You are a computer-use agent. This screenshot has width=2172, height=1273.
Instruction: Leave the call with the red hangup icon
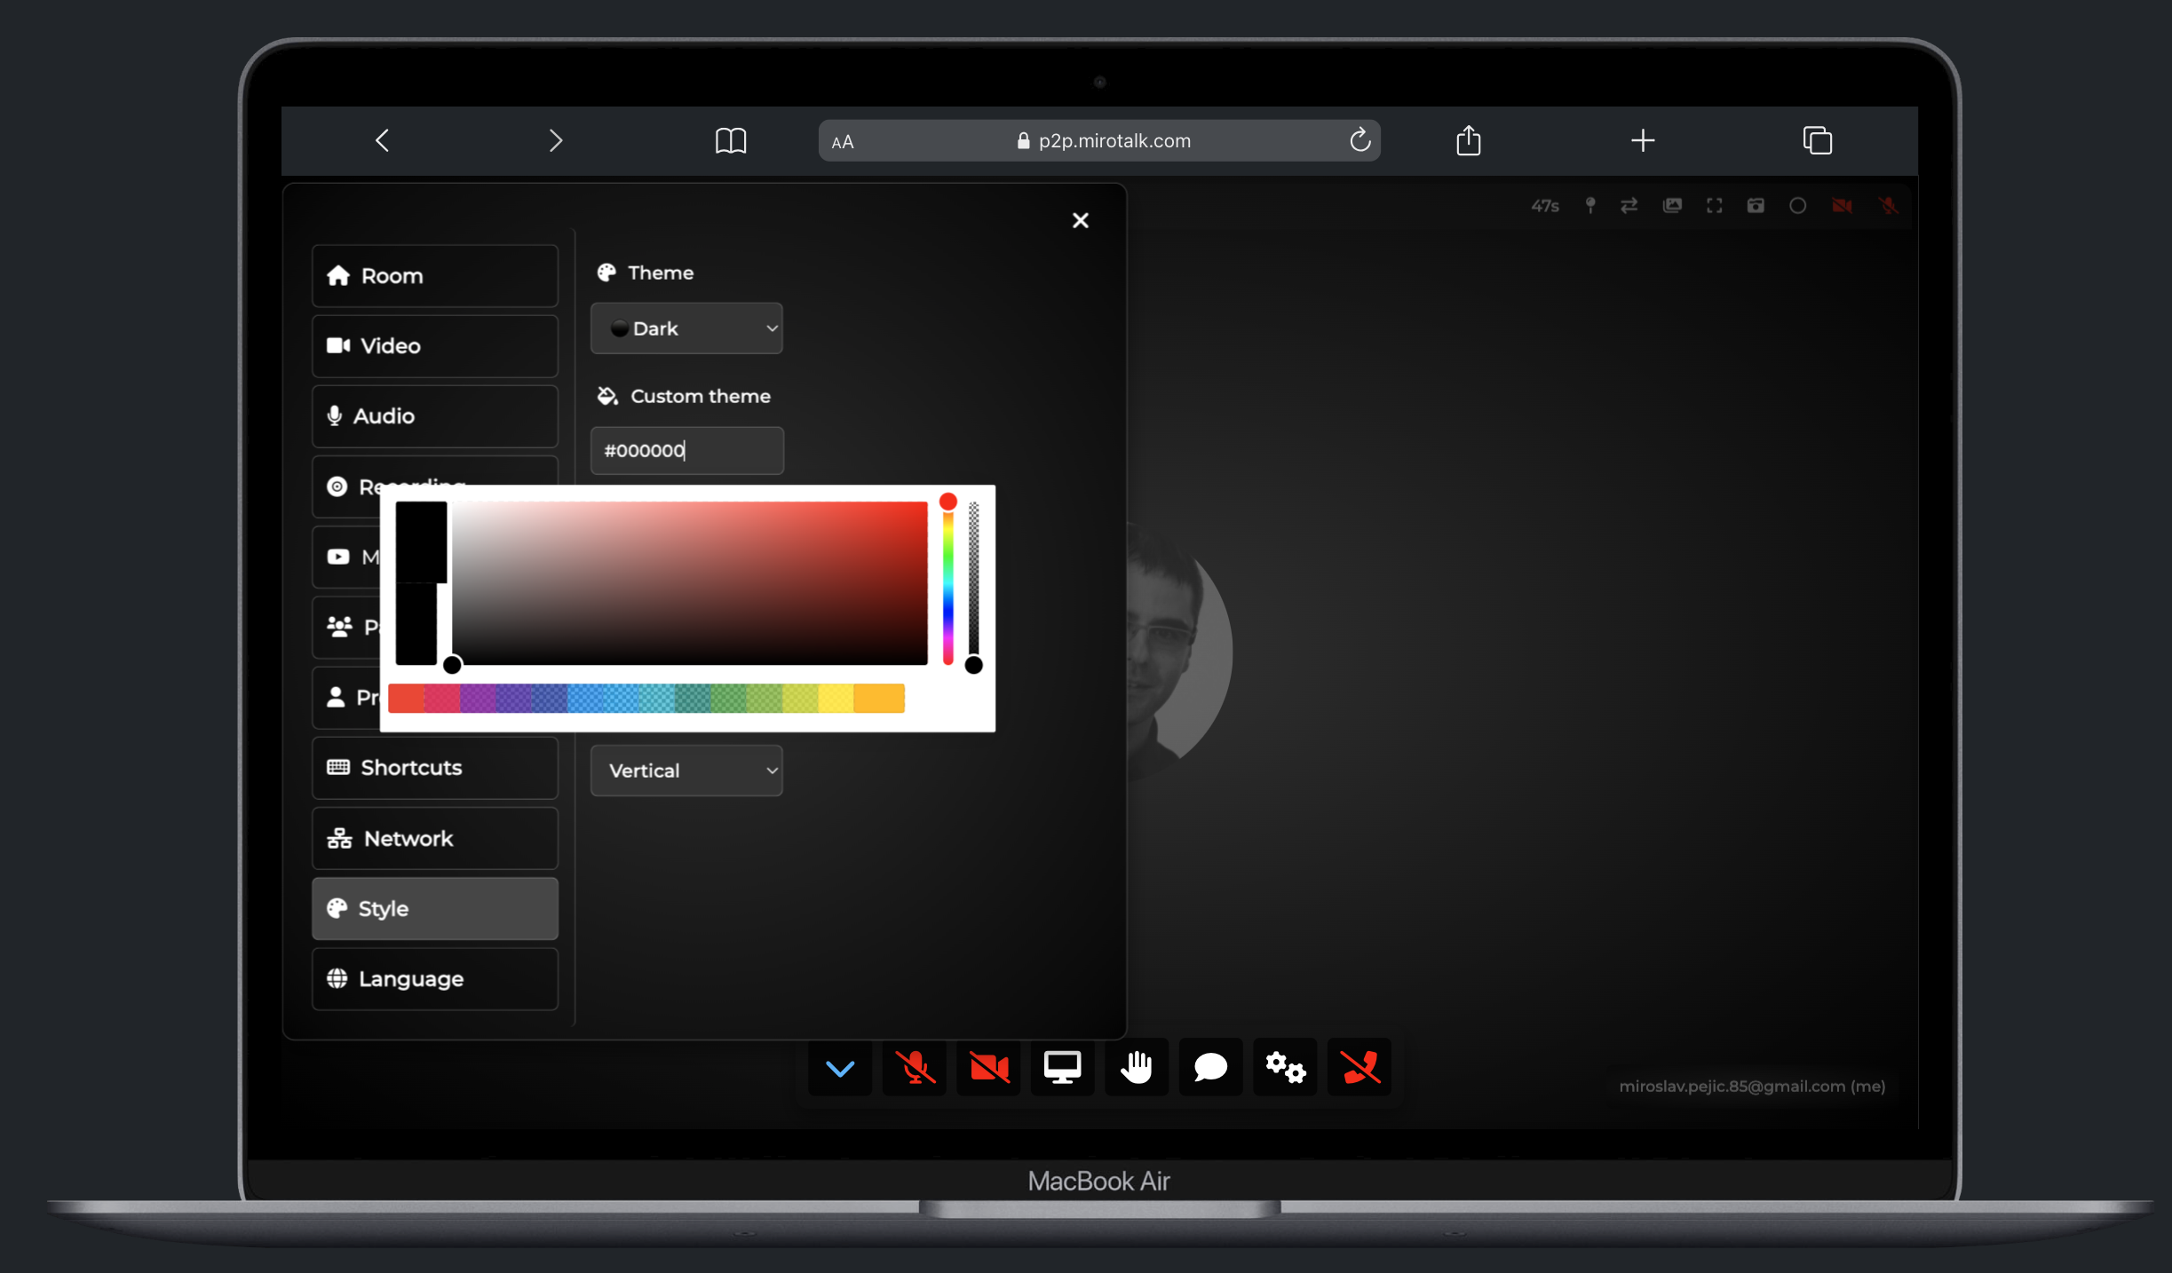click(x=1359, y=1067)
